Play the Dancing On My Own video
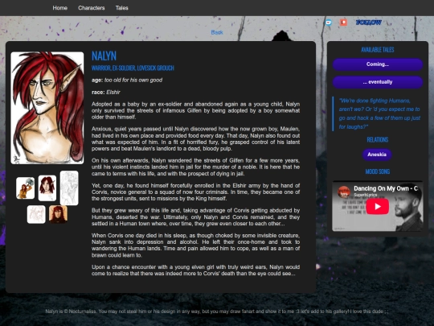This screenshot has width=434, height=326. (x=378, y=207)
